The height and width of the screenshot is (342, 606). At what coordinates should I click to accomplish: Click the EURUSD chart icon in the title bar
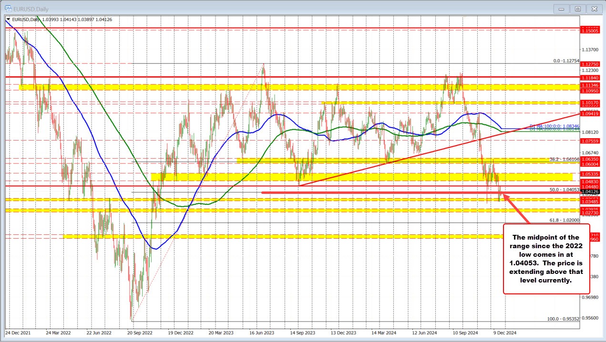9,9
